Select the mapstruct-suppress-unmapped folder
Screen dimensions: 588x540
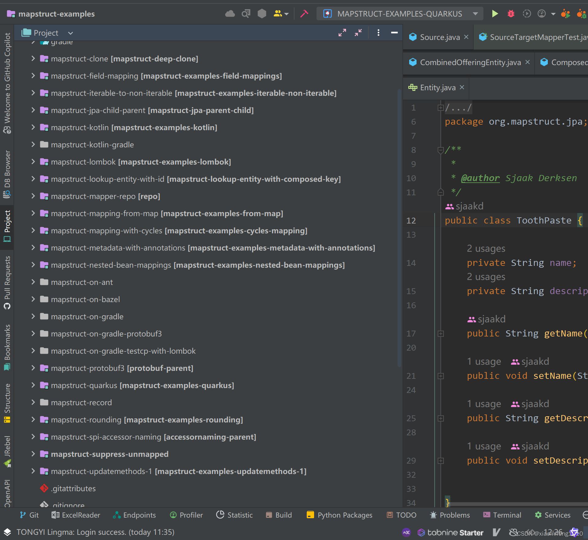coord(110,454)
